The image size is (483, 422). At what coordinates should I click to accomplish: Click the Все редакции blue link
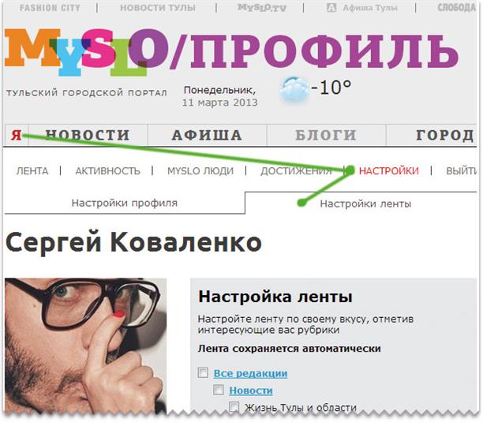[x=250, y=373]
